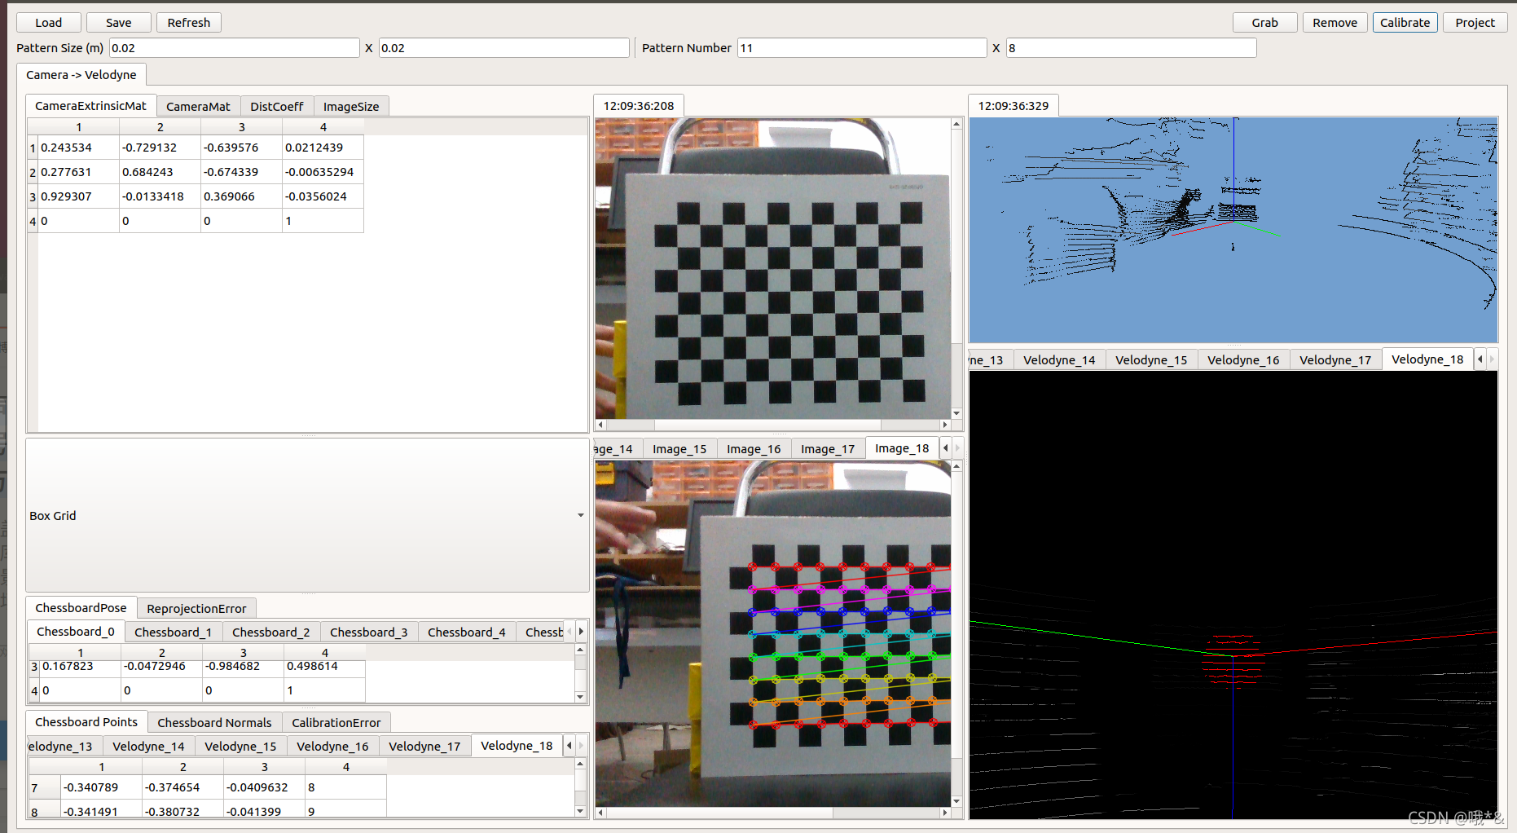Image resolution: width=1517 pixels, height=833 pixels.
Task: Click scroll-right arrow of Image_18 view
Action: pos(945,813)
